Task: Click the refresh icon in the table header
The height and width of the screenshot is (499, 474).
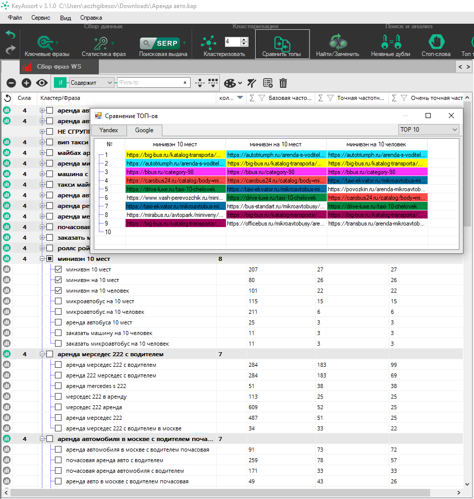Action: pyautogui.click(x=8, y=98)
